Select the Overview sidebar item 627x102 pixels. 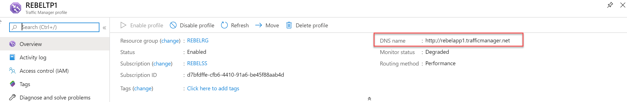pyautogui.click(x=55, y=44)
